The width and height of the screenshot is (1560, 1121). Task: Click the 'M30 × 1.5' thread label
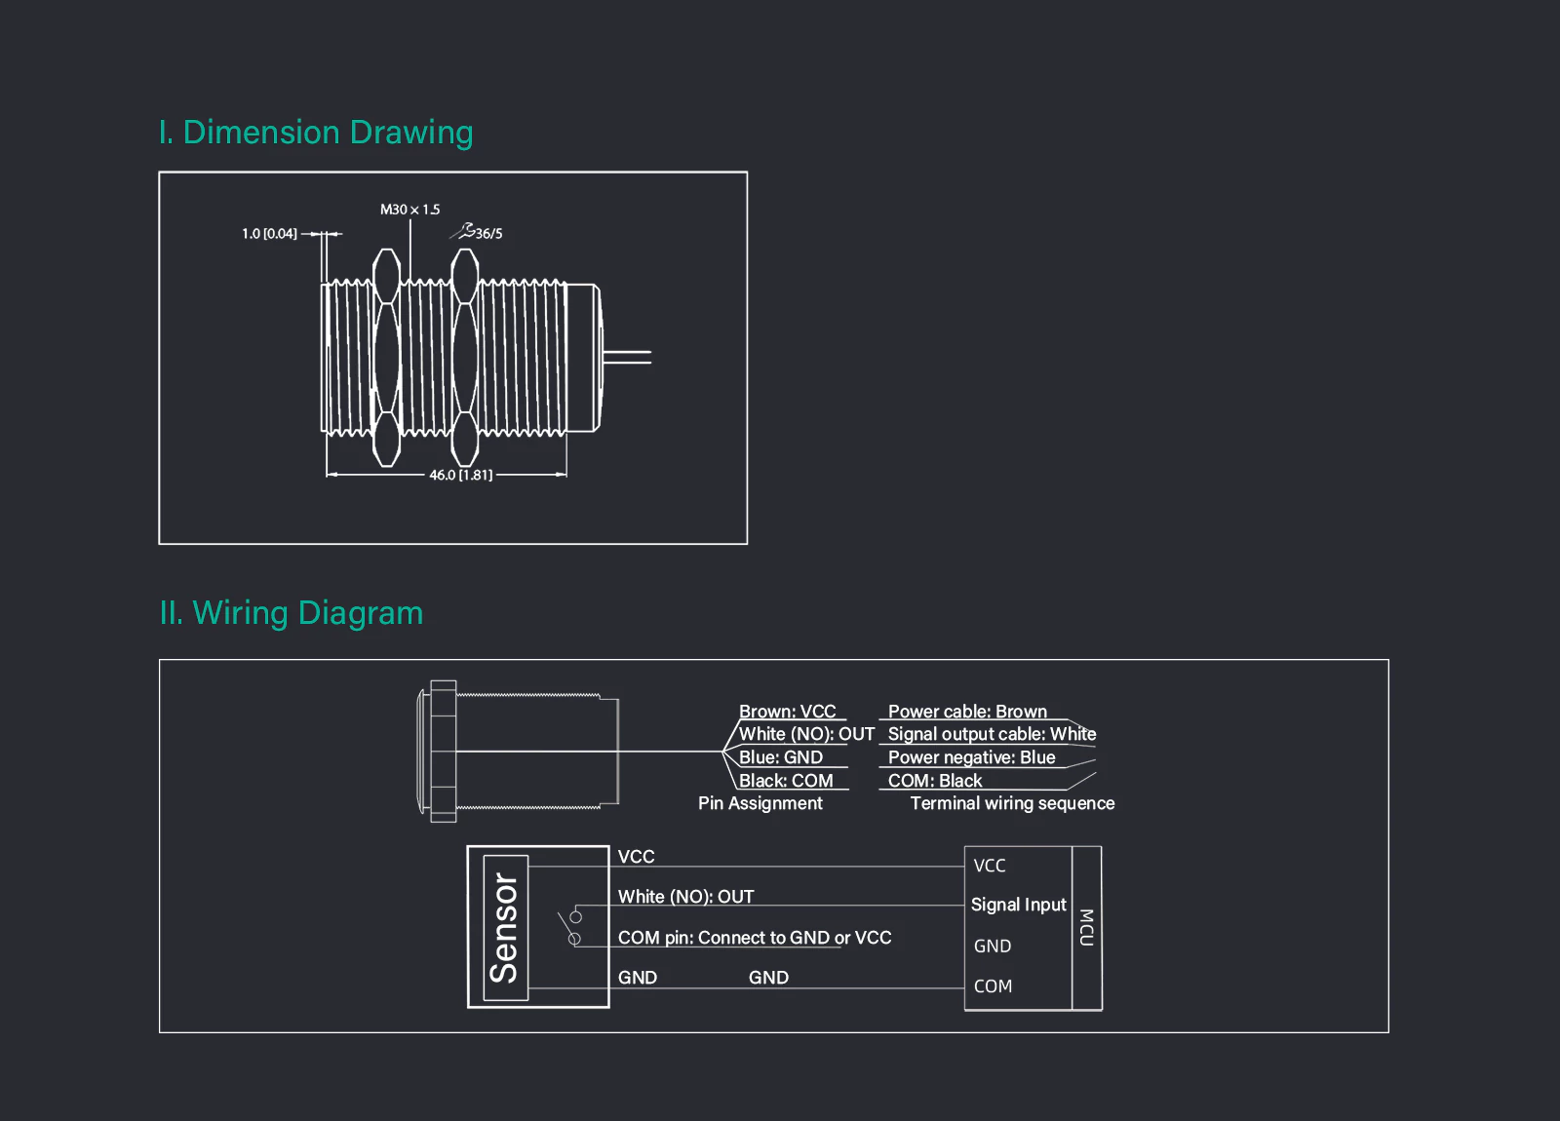pos(409,210)
